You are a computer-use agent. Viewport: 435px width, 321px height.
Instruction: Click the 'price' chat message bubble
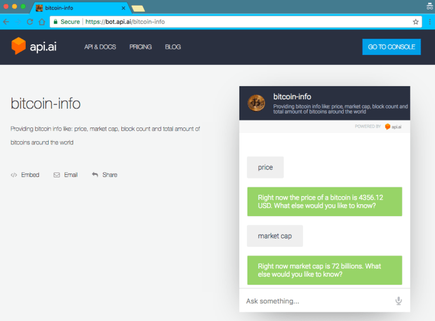(265, 167)
